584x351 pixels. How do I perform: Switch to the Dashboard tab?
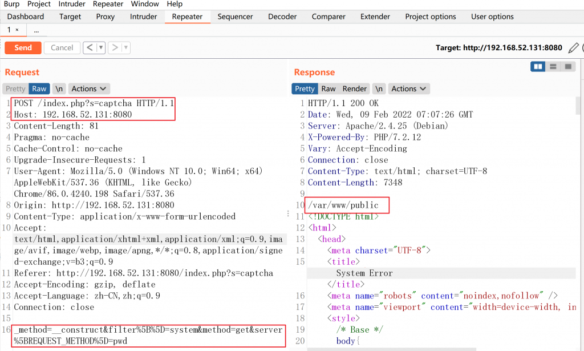(25, 17)
